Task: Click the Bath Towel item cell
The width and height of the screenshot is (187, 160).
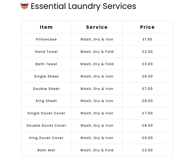Action: [x=46, y=64]
